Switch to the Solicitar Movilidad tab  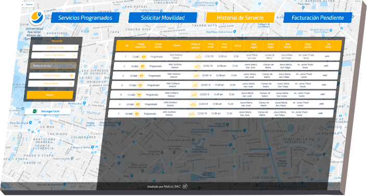tap(163, 18)
